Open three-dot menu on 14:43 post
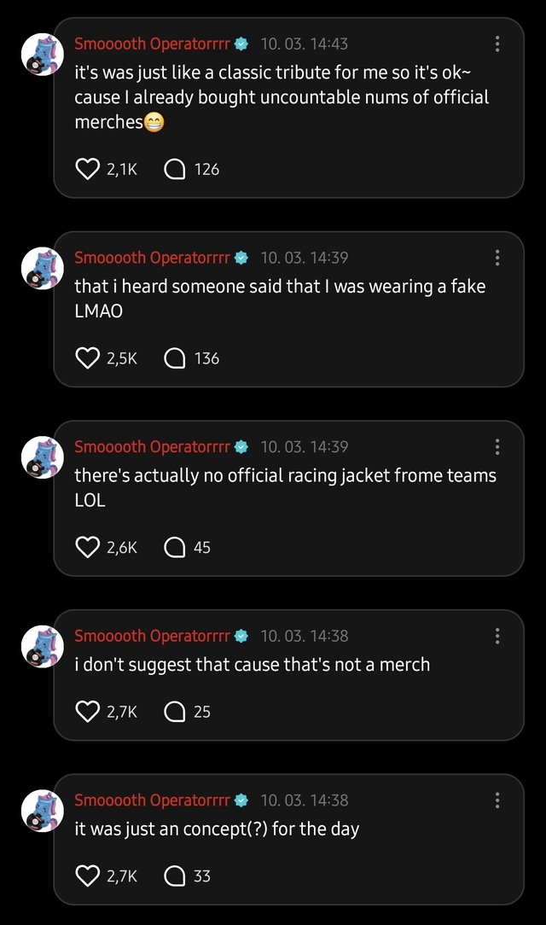Viewport: 546px width, 925px height. coord(497,44)
